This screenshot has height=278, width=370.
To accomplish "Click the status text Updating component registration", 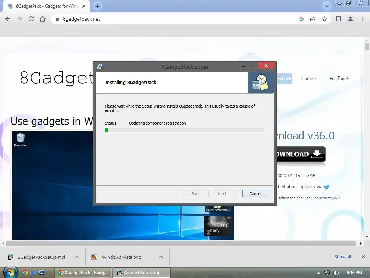I will tap(158, 123).
